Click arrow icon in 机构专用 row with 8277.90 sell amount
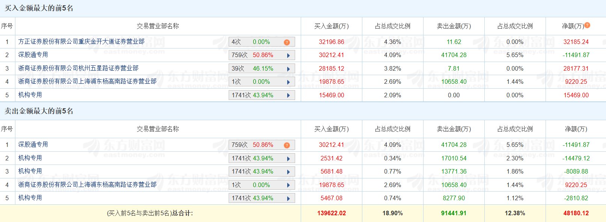The width and height of the screenshot is (606, 222). pyautogui.click(x=288, y=198)
